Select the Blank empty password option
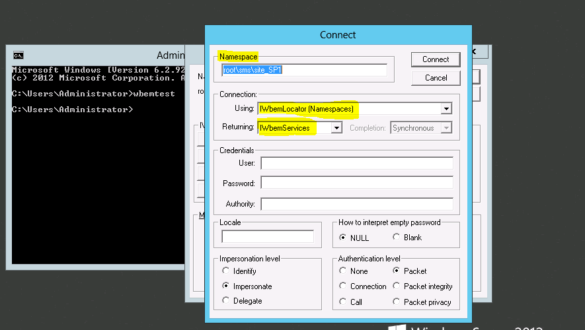This screenshot has width=585, height=330. coord(397,238)
